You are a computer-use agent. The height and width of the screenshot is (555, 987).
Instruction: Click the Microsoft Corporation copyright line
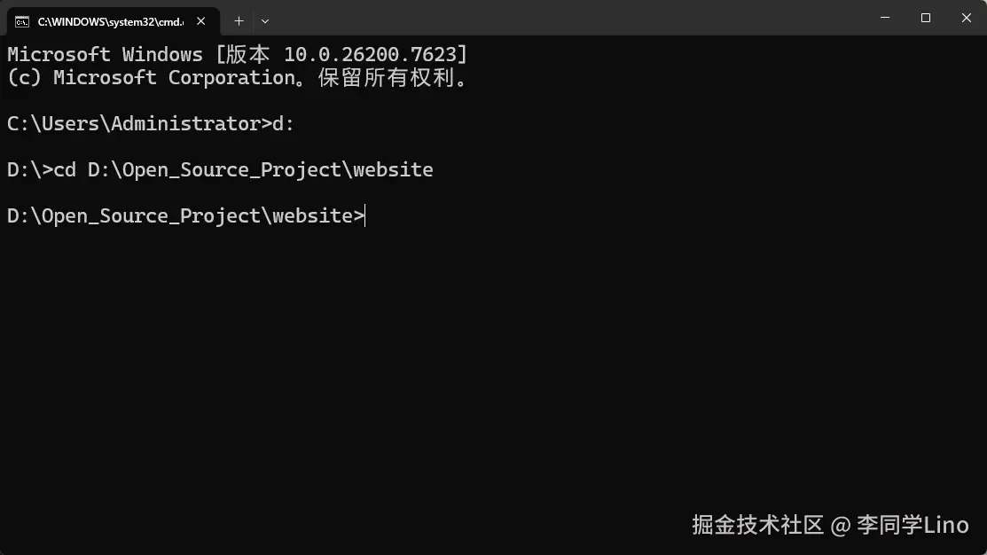pos(238,77)
